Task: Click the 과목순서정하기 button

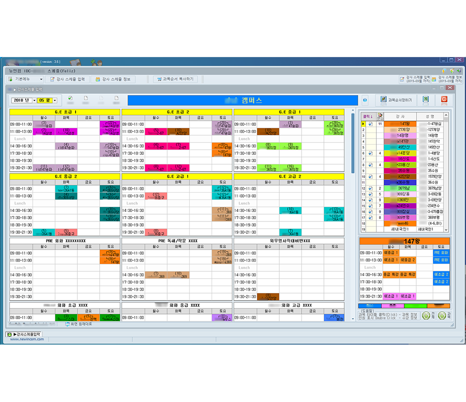Action: pyautogui.click(x=396, y=100)
